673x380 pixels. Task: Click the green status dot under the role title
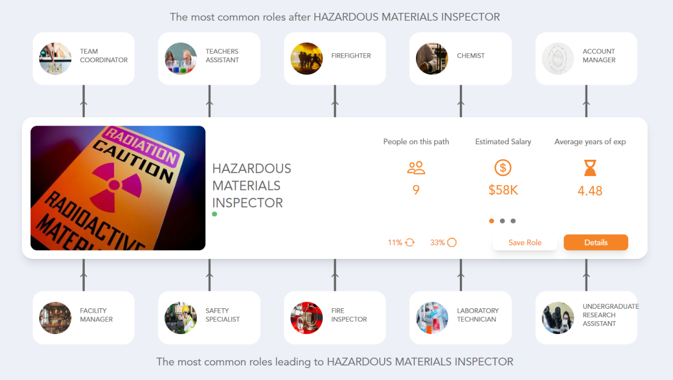pos(214,214)
